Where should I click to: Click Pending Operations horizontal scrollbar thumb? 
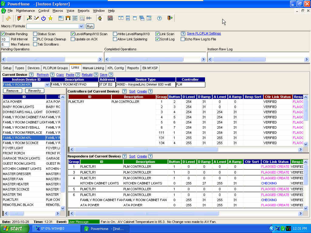point(36,59)
